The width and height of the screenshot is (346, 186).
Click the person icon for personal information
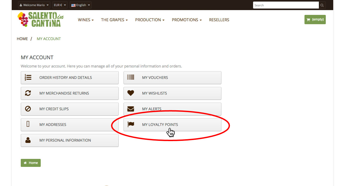click(28, 140)
